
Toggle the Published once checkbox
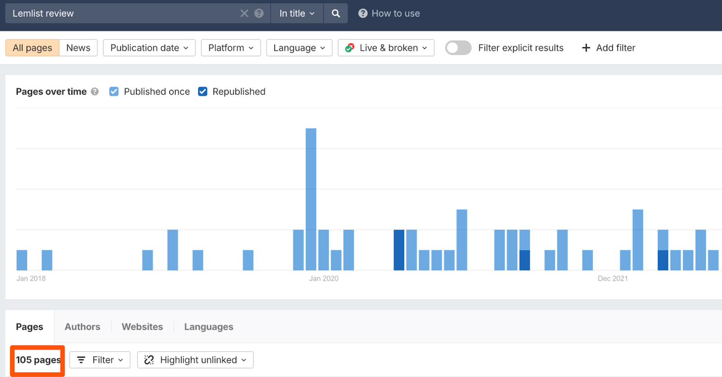point(114,92)
